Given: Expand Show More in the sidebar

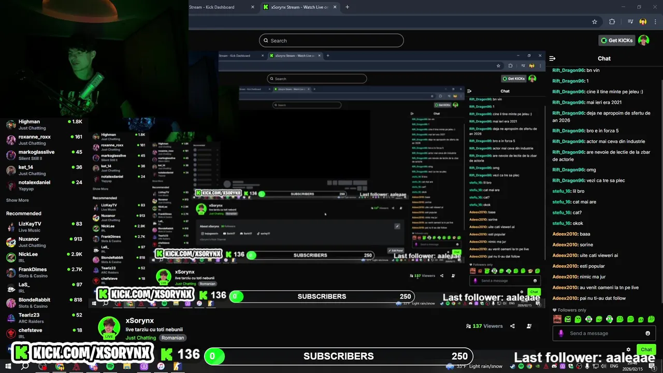Looking at the screenshot, I should coord(17,200).
